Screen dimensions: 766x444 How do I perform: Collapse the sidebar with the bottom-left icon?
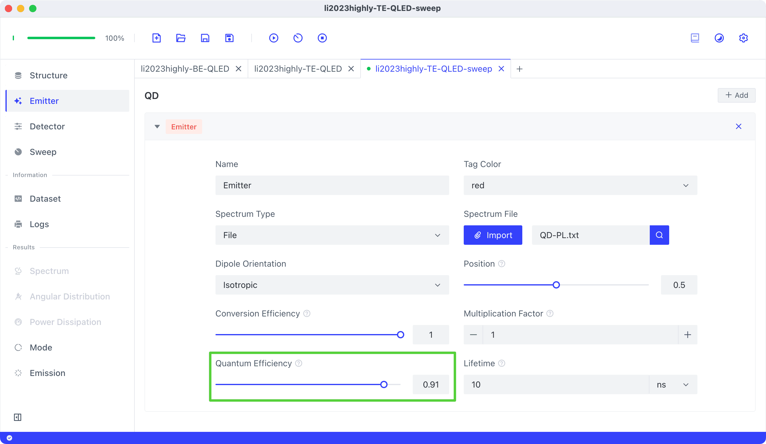[x=18, y=417]
